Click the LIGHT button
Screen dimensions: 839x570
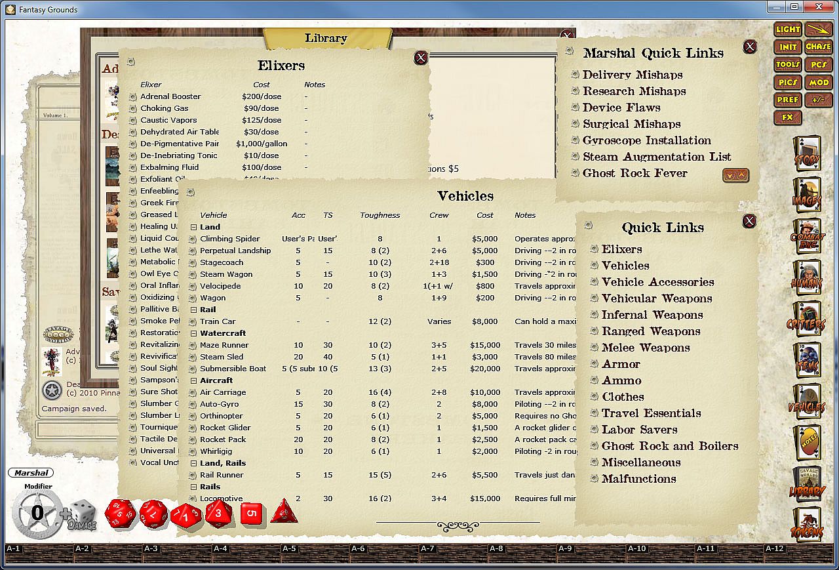[788, 30]
